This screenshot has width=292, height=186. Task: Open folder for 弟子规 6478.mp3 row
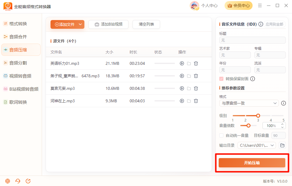tap(189, 76)
